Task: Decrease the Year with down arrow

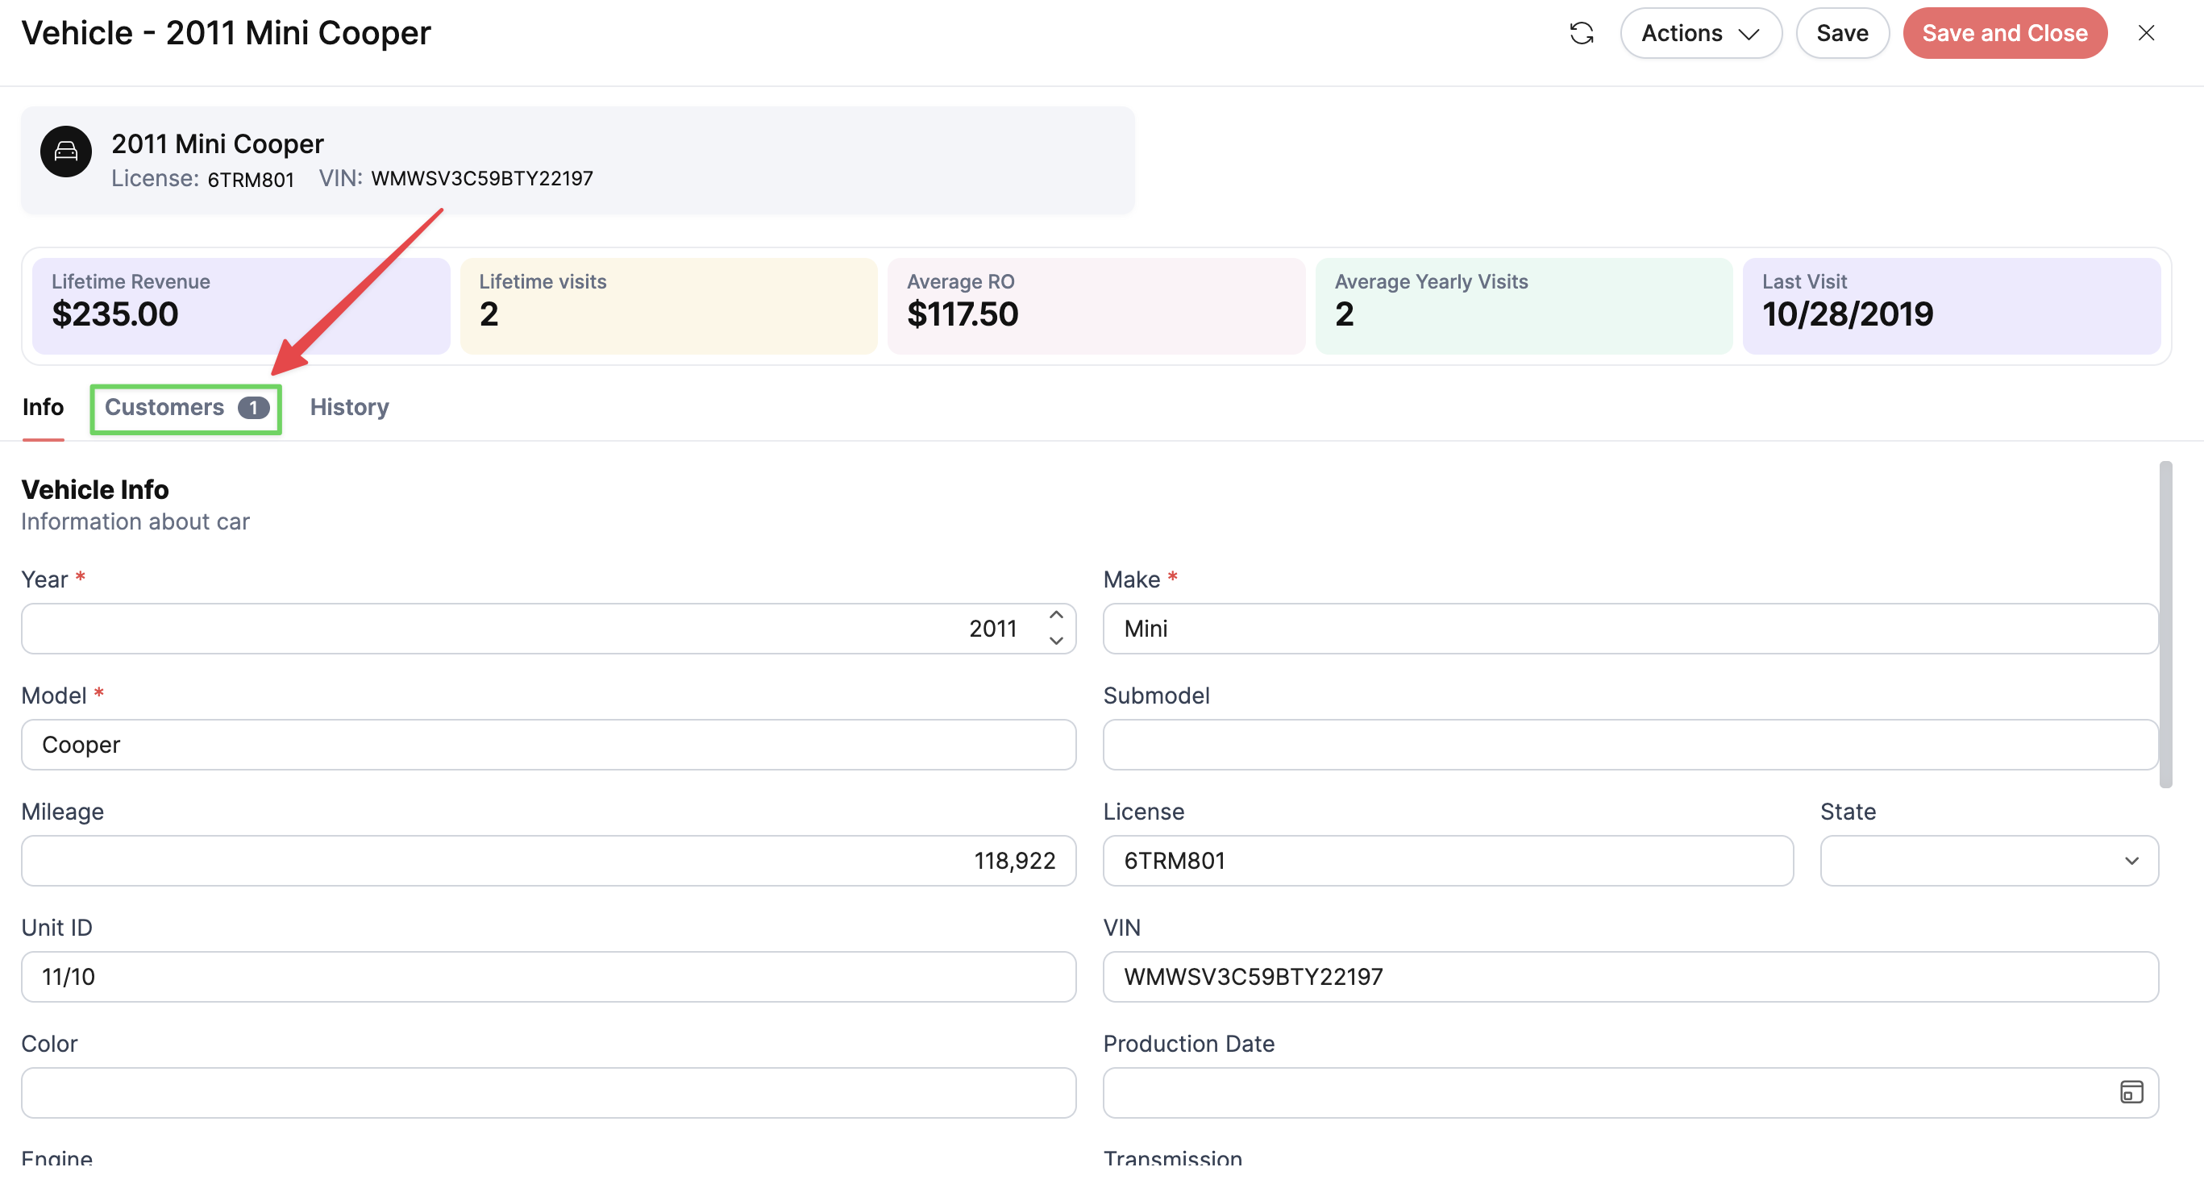Action: [x=1056, y=641]
